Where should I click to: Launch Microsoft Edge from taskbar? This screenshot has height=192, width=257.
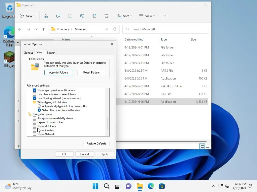(151, 186)
